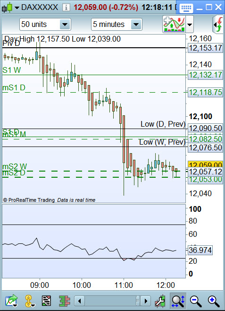
Task: Click the scrollbar left arrow
Action: click(x=80, y=301)
